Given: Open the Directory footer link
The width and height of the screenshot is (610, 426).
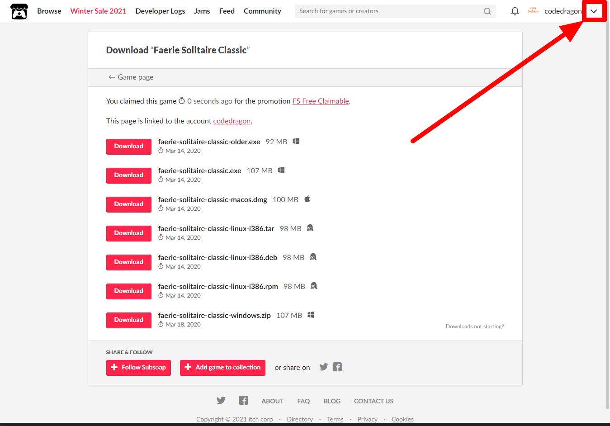Looking at the screenshot, I should click(x=300, y=419).
